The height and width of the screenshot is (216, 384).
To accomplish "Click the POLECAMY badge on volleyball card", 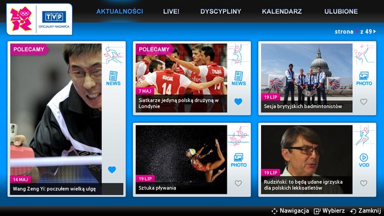I will click(154, 49).
